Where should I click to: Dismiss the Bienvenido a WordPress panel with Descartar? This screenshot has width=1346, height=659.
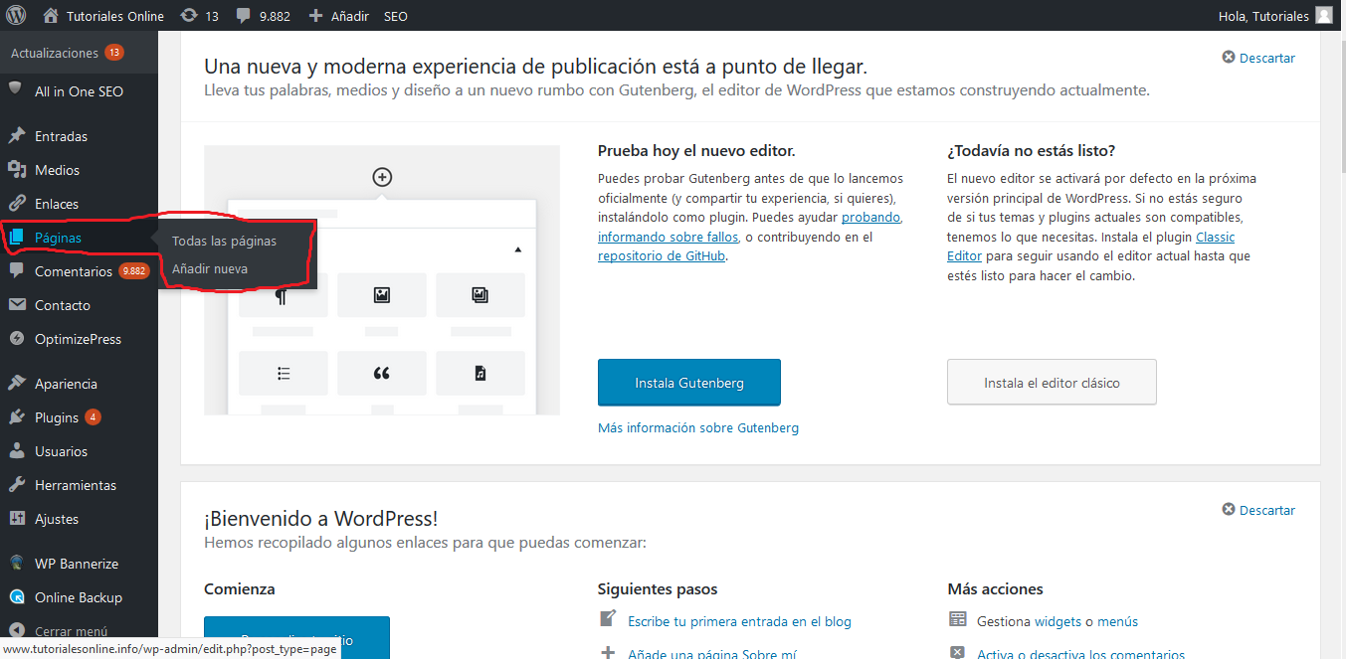coord(1258,510)
